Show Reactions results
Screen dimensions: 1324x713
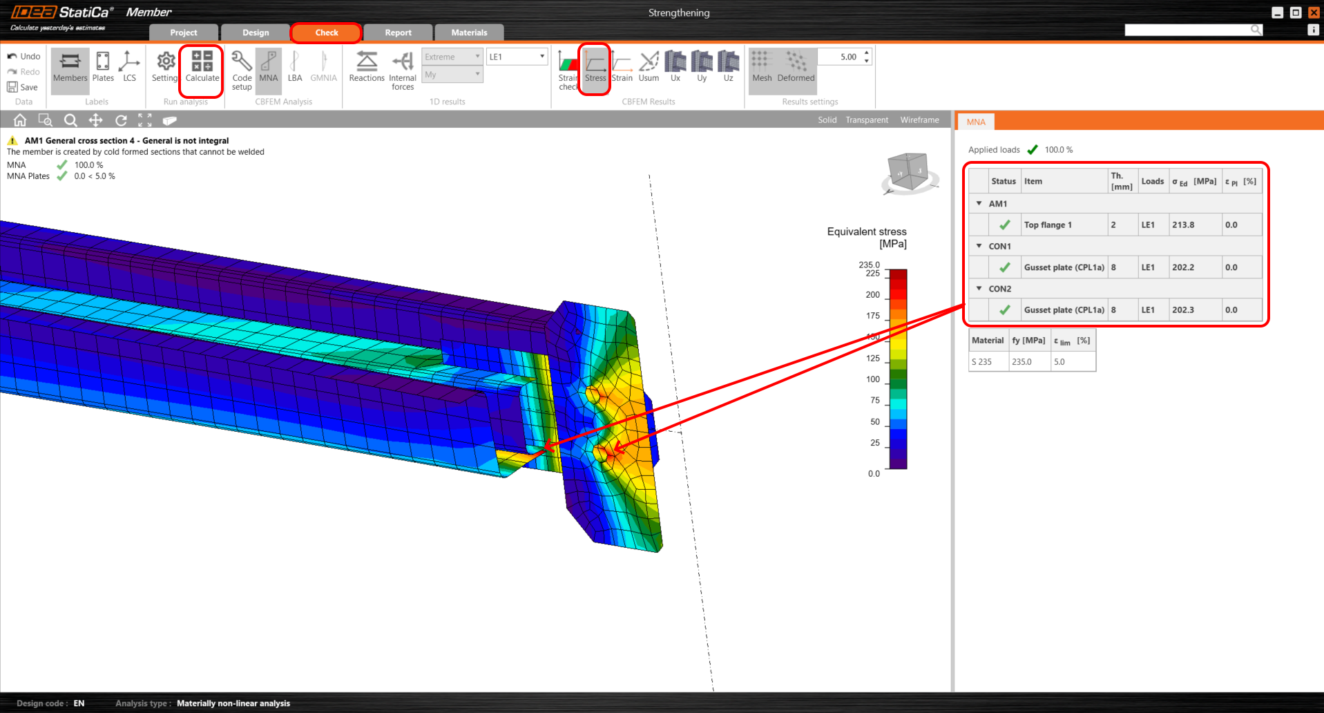(x=366, y=67)
